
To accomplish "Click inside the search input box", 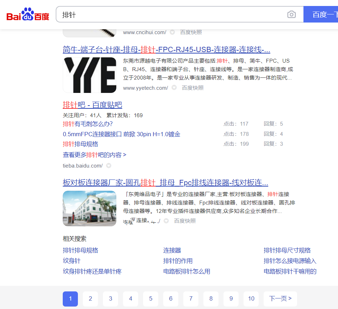I will tap(159, 14).
